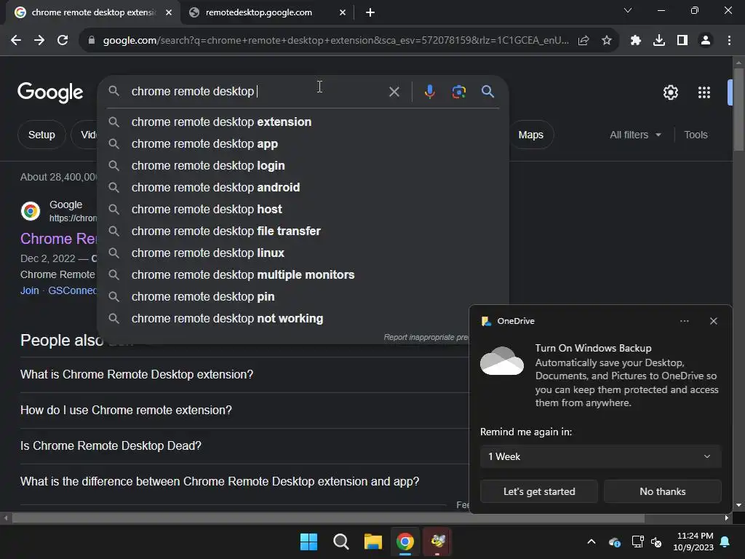
Task: Choose suggestion chrome remote desktop multiple monitors
Action: coord(303,275)
